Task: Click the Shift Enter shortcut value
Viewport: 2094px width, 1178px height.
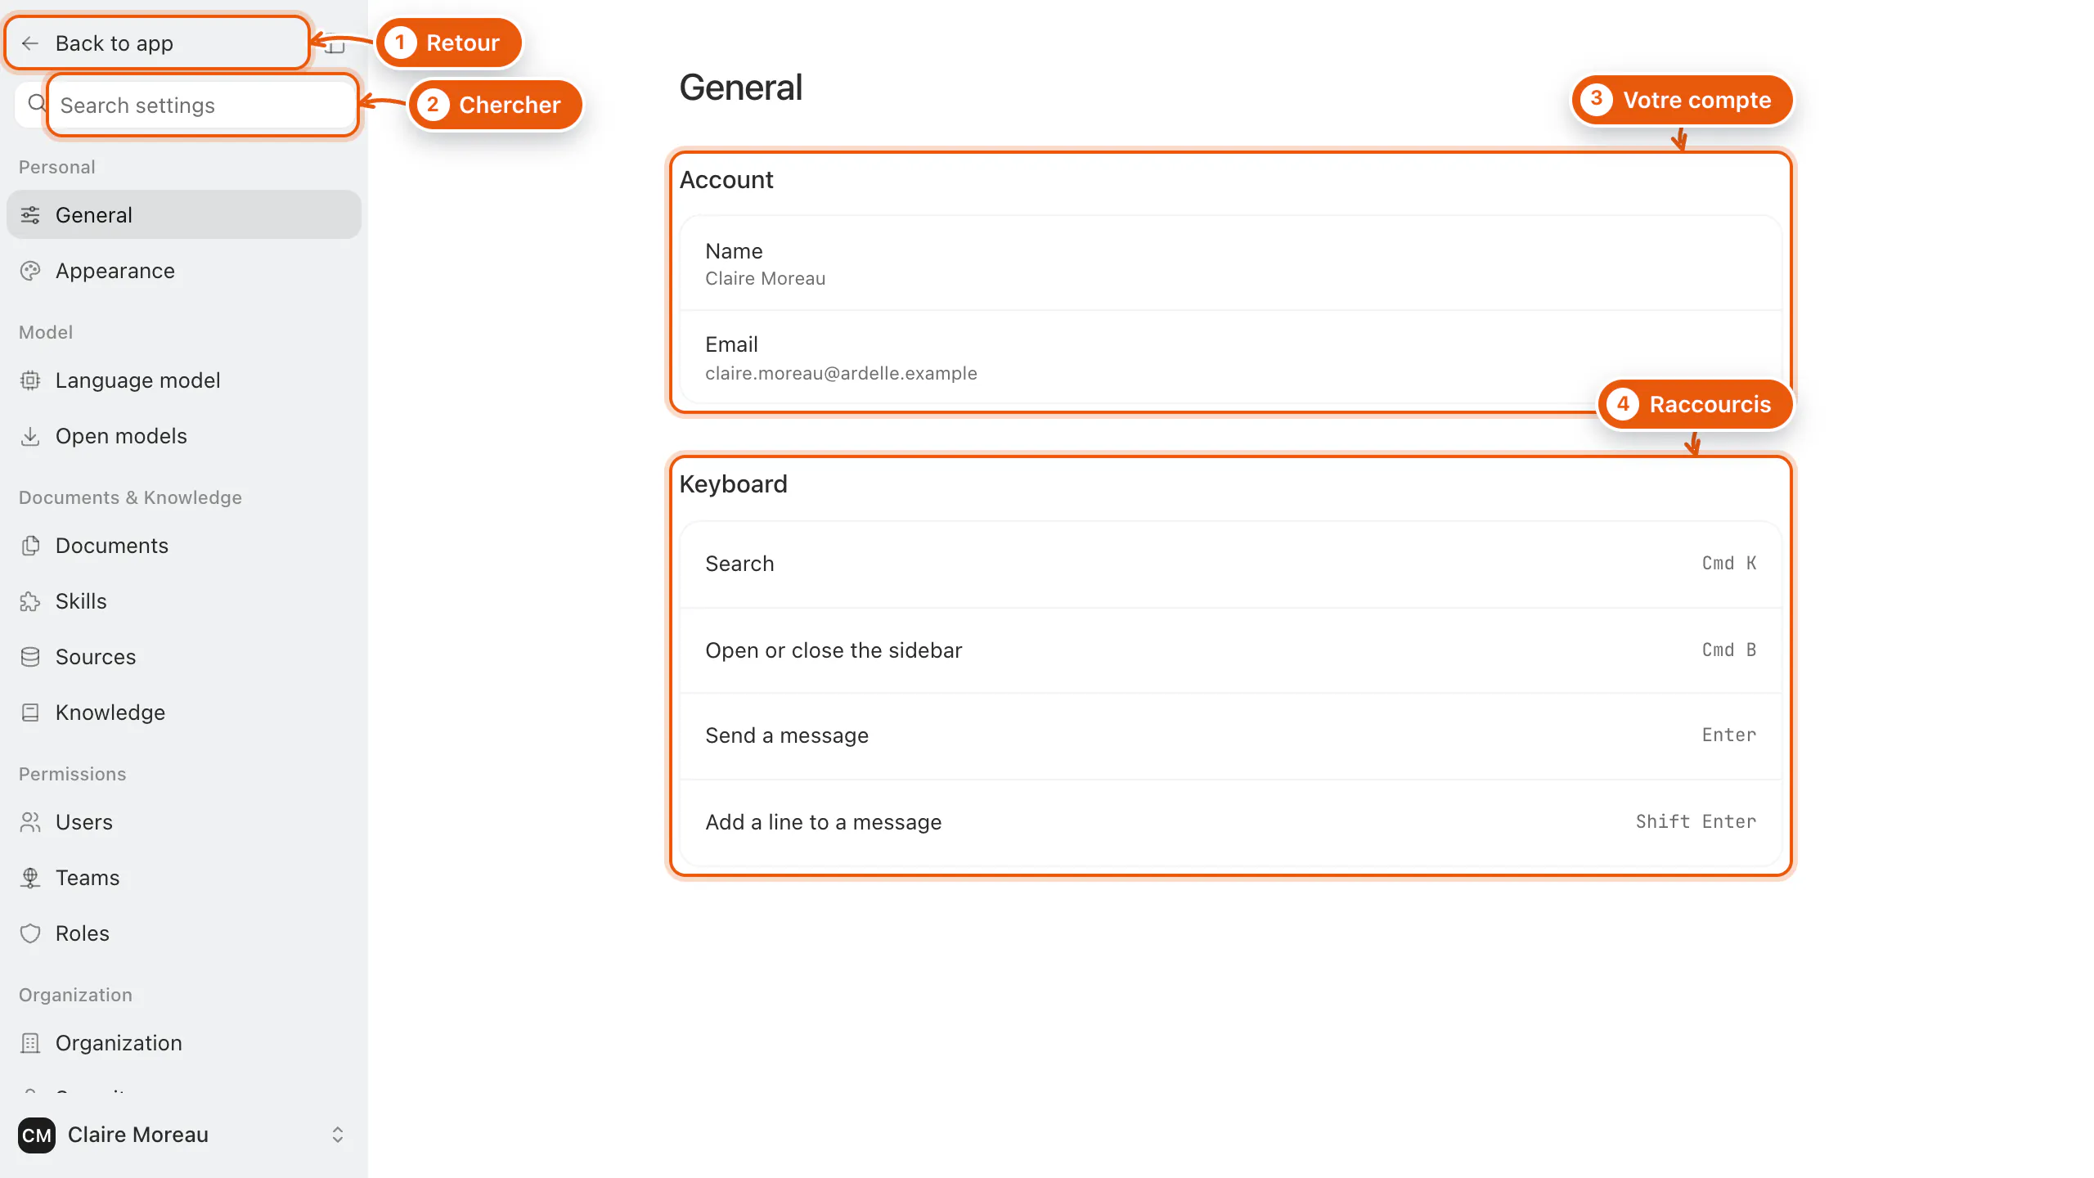Action: coord(1696,821)
